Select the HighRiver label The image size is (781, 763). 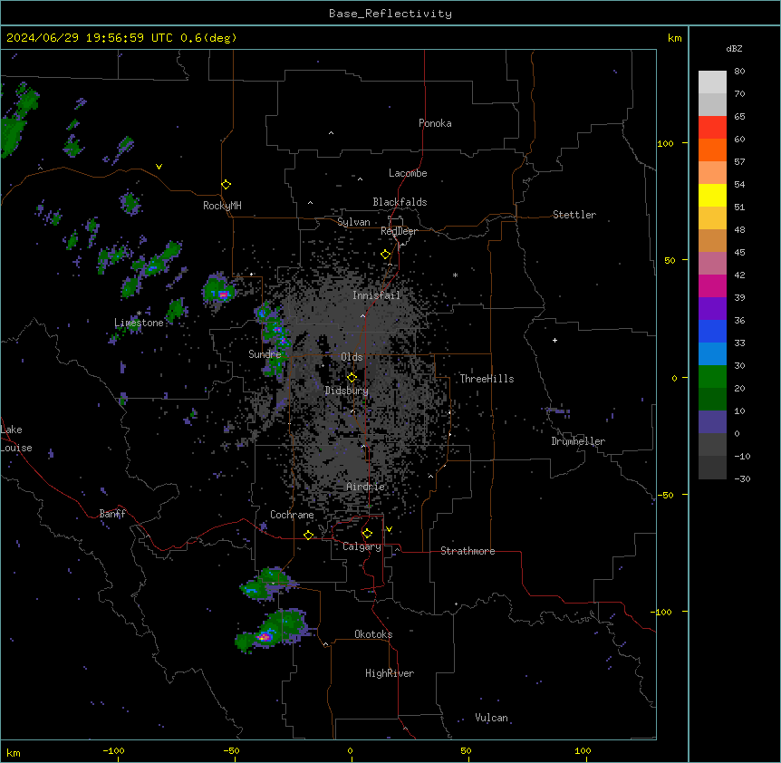point(390,673)
